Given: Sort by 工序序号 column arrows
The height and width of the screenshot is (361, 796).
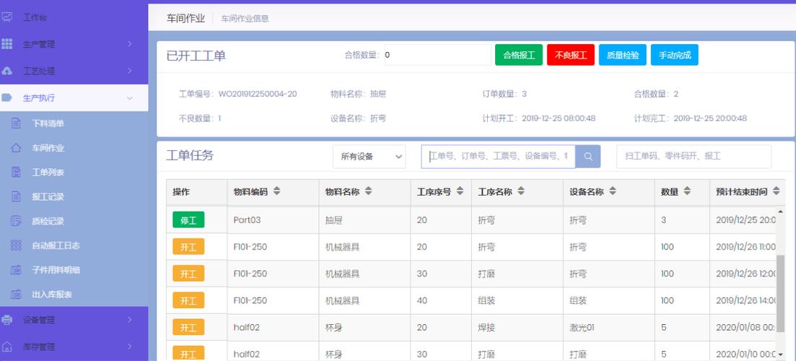Looking at the screenshot, I should tap(460, 191).
